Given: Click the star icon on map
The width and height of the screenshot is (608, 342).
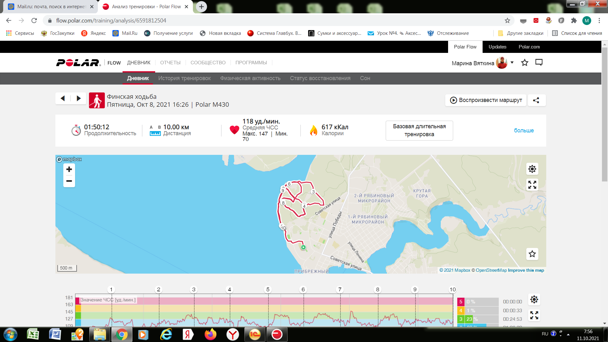Looking at the screenshot, I should pos(532,254).
